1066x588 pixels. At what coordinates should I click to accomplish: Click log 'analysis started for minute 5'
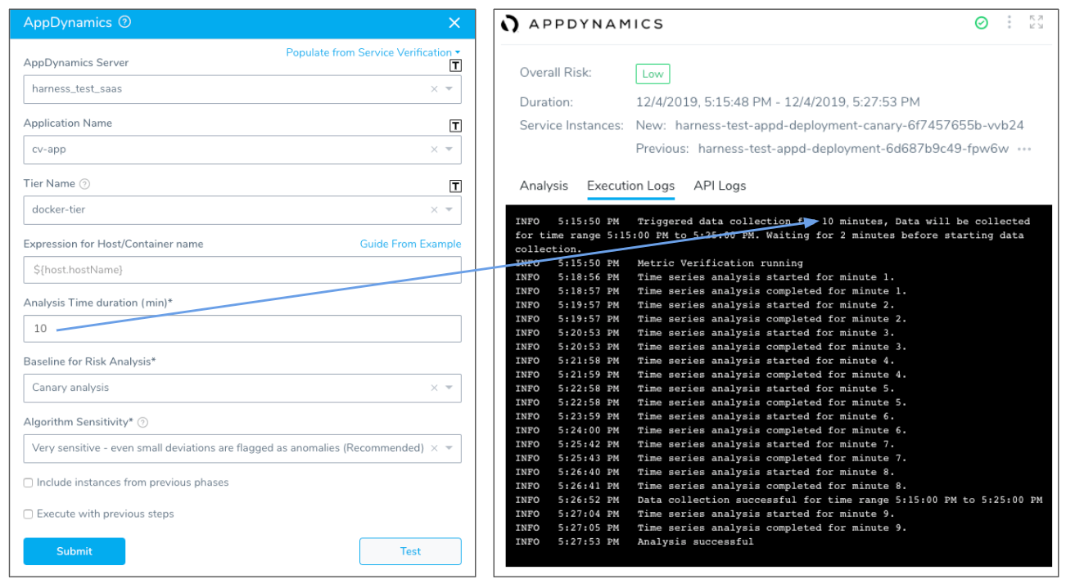[766, 388]
